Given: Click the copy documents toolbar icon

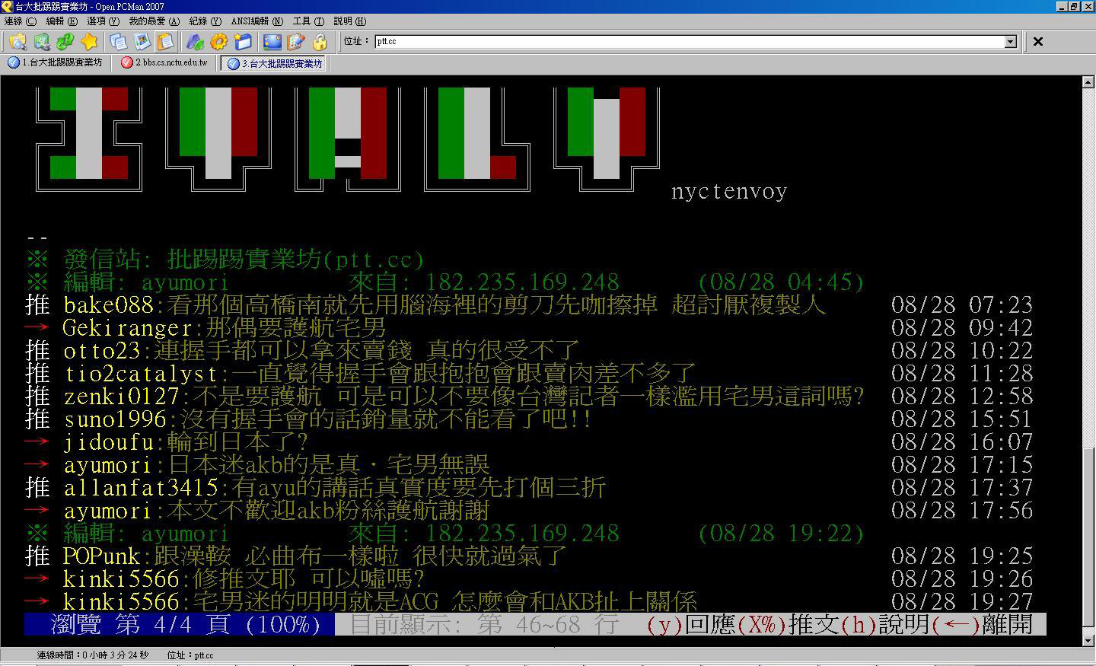Looking at the screenshot, I should click(118, 41).
